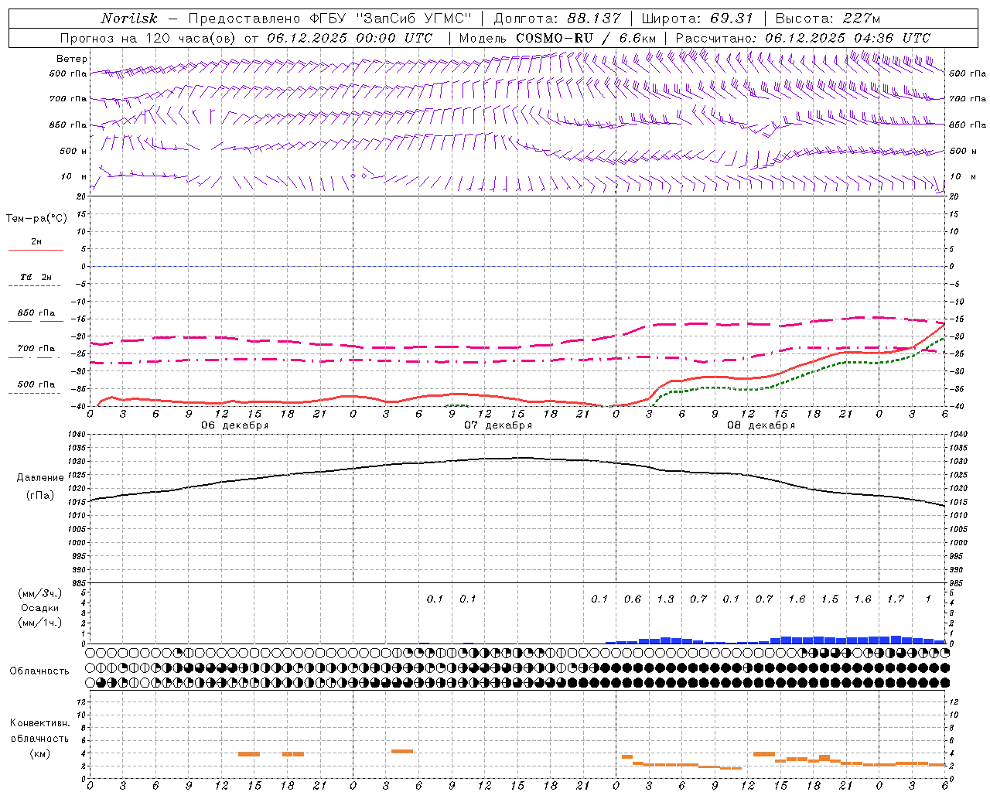
Task: Click the "Облачность" cloud cover label
Action: pos(39,671)
